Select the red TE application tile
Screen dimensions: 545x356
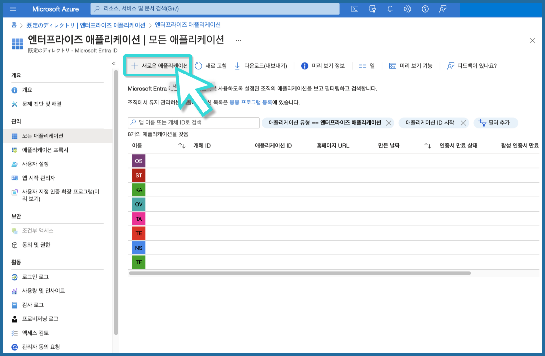click(139, 233)
